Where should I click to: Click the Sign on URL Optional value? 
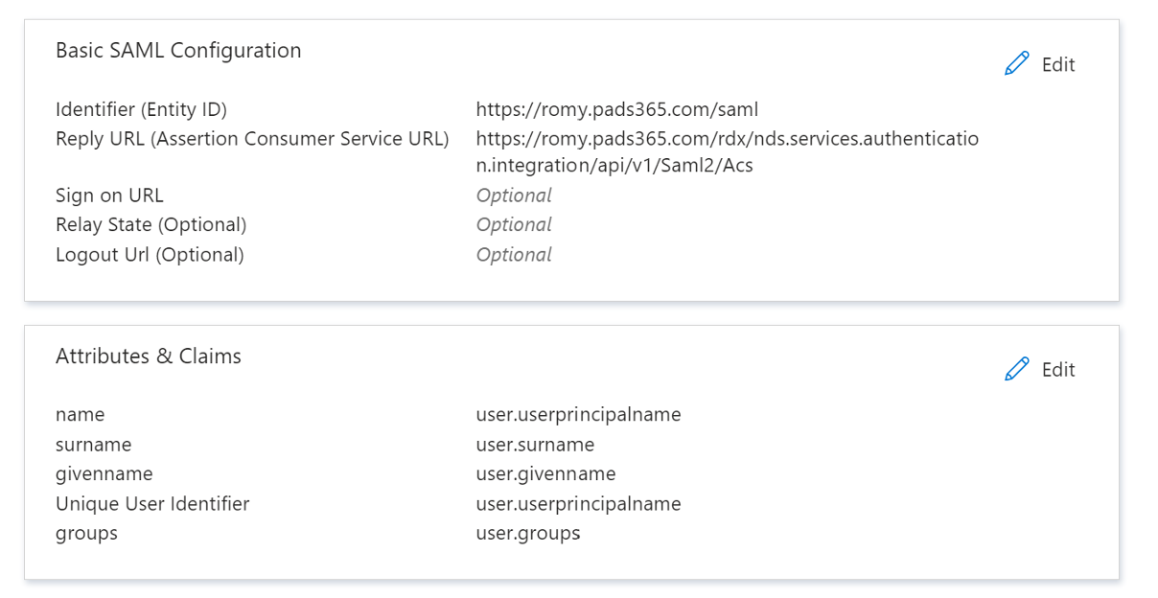(514, 195)
